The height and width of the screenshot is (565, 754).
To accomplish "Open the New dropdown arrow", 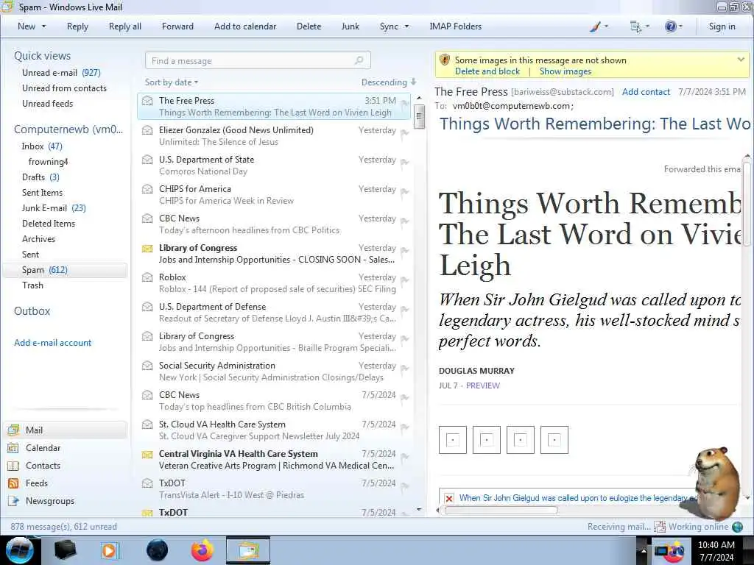I will click(43, 26).
